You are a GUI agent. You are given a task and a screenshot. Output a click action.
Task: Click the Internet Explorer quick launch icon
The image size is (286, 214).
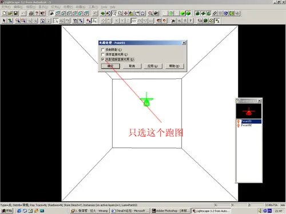point(19,211)
